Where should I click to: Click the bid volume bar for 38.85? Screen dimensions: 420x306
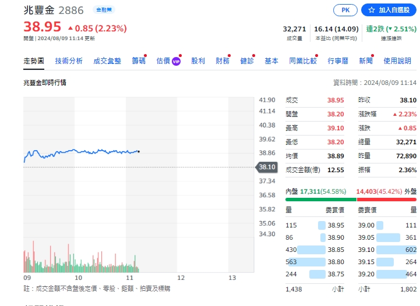click(x=311, y=250)
